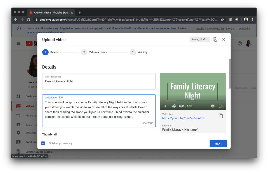Click the site lock icon in the address bar
Viewport: 268px width, 173px height.
[37, 20]
